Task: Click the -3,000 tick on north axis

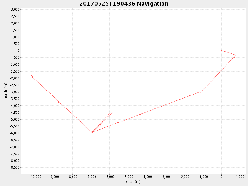Action: pos(14,92)
